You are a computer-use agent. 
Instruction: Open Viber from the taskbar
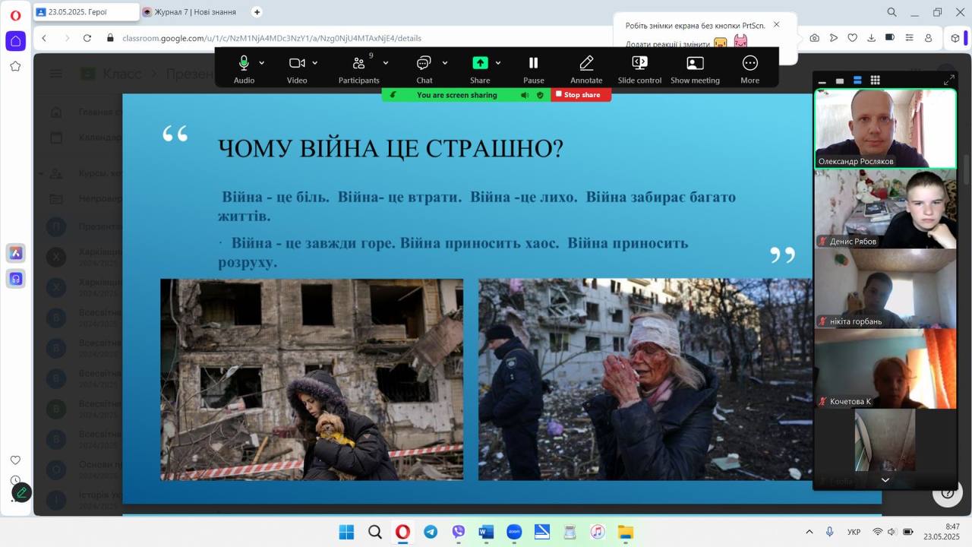point(459,532)
